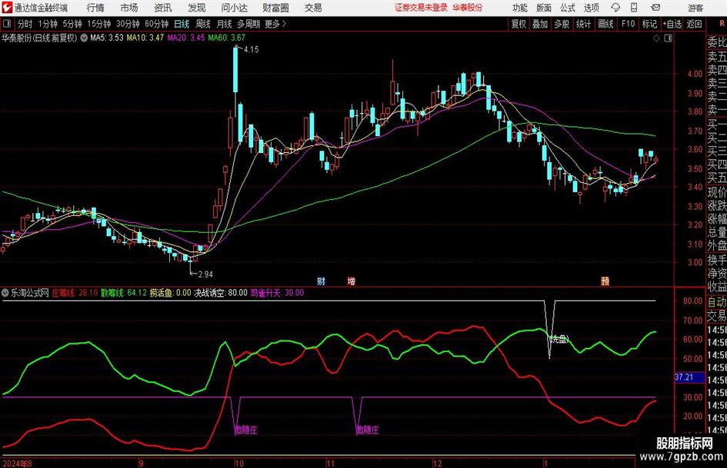Viewport: 727px width, 468px height.
Task: Open the 市场 menu
Action: (x=129, y=8)
